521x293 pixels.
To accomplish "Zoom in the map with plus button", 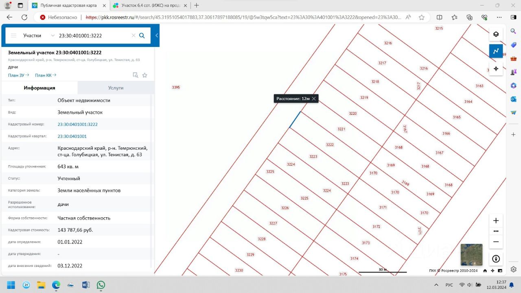I will point(496,221).
